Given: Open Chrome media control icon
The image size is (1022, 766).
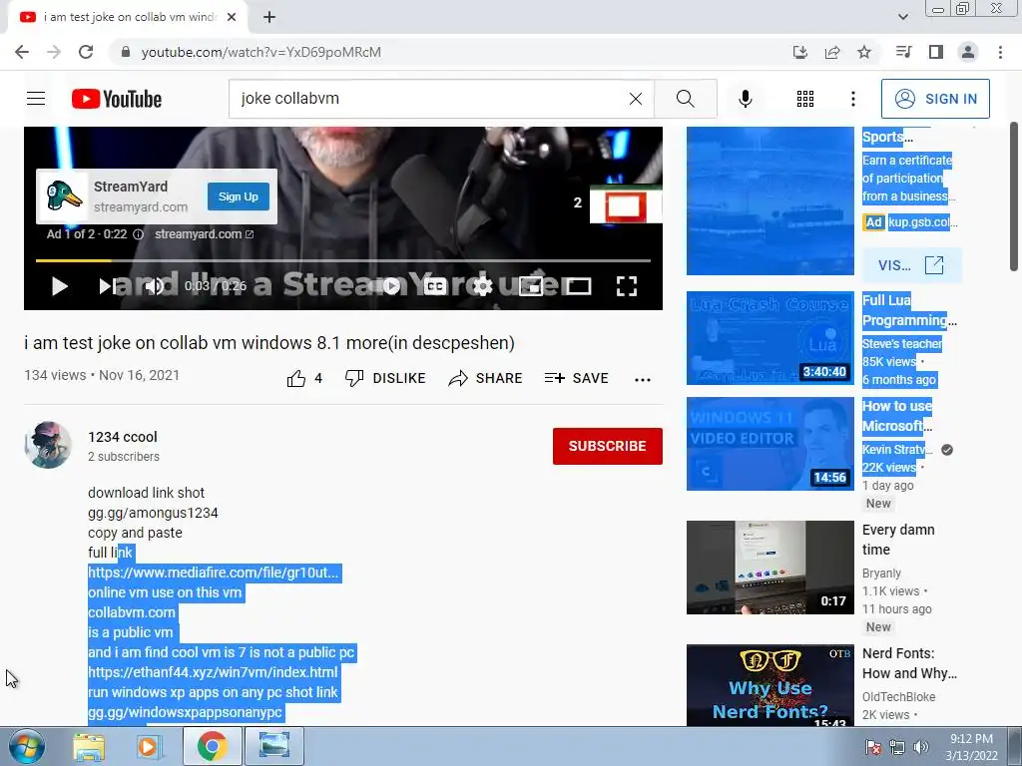Looking at the screenshot, I should pyautogui.click(x=903, y=52).
